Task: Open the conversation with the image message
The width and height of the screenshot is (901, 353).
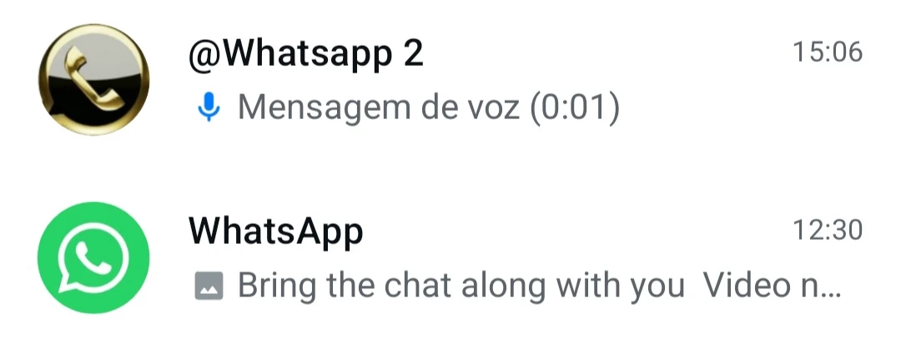Action: (450, 257)
